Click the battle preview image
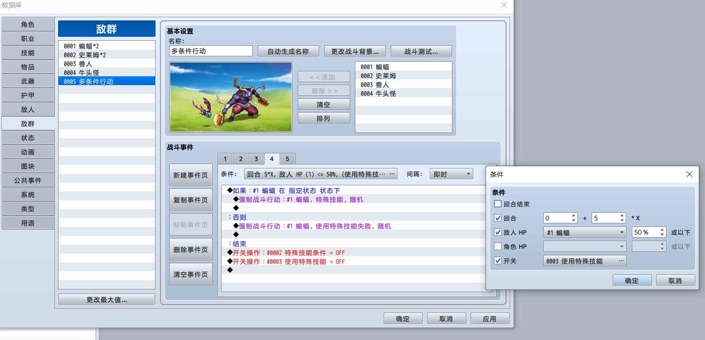 [231, 97]
